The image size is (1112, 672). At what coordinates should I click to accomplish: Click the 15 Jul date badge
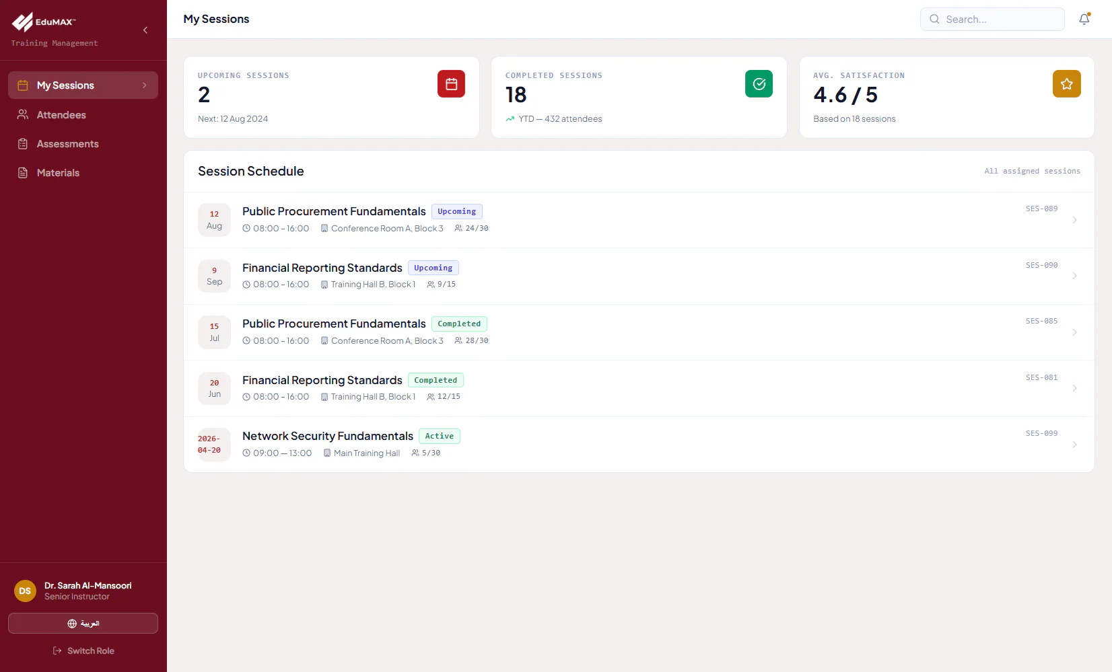pyautogui.click(x=214, y=332)
